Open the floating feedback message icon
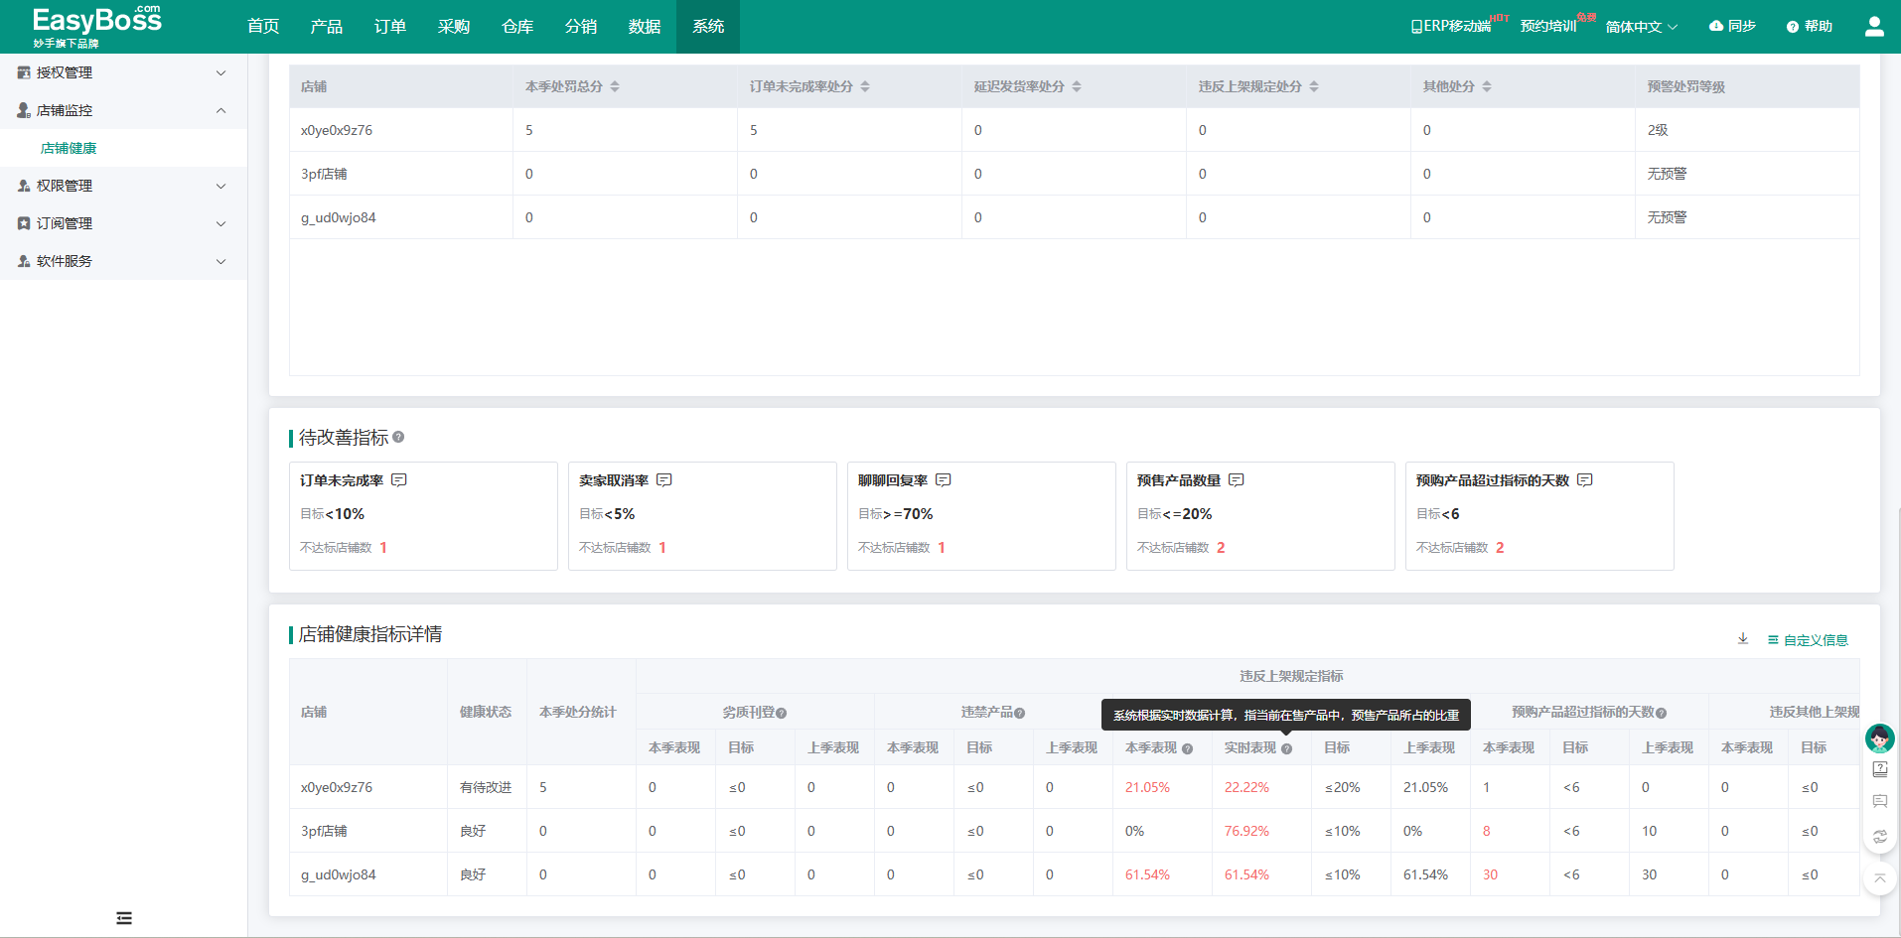This screenshot has height=938, width=1901. (x=1880, y=802)
